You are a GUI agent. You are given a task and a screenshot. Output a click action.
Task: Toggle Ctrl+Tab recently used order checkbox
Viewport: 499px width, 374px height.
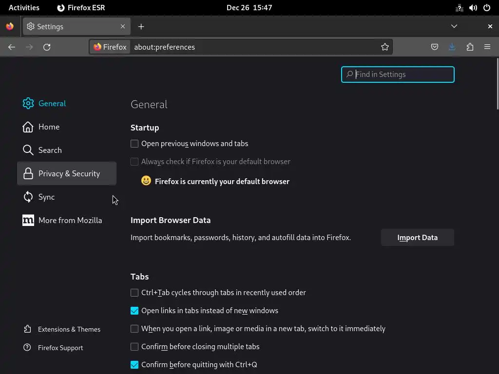[134, 293]
